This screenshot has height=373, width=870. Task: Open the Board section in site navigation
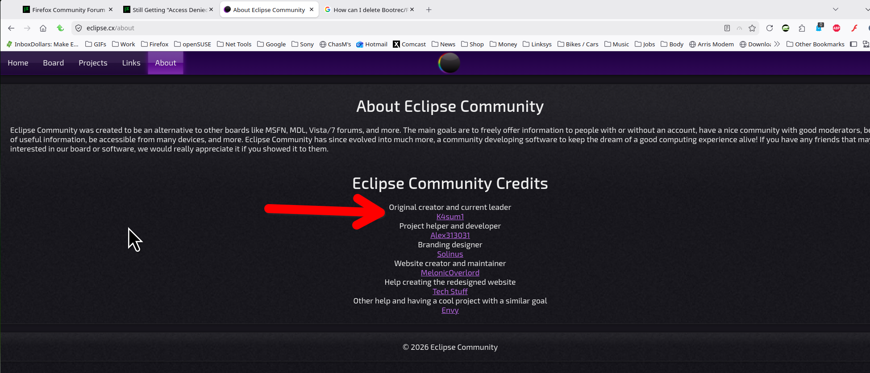click(x=54, y=63)
